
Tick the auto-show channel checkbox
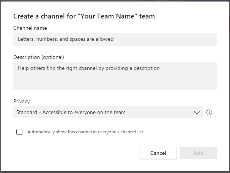click(19, 132)
